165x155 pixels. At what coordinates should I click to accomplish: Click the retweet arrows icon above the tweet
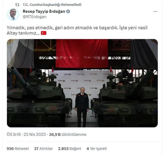(x=17, y=5)
